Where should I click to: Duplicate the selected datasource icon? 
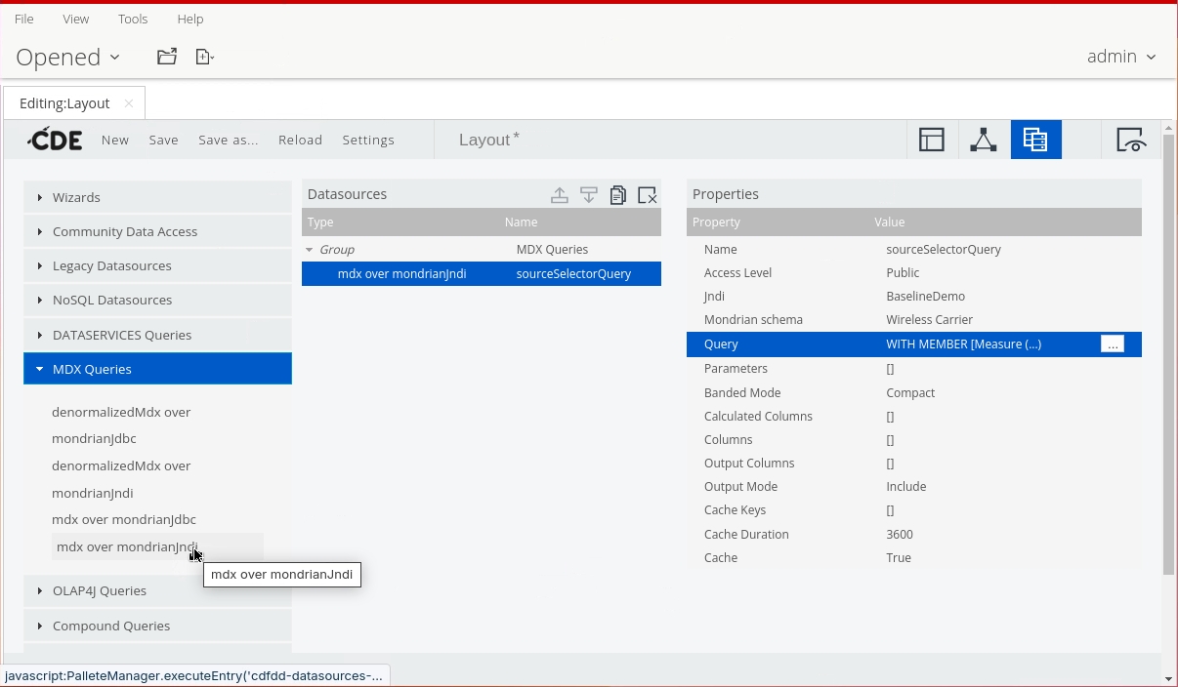coord(617,195)
